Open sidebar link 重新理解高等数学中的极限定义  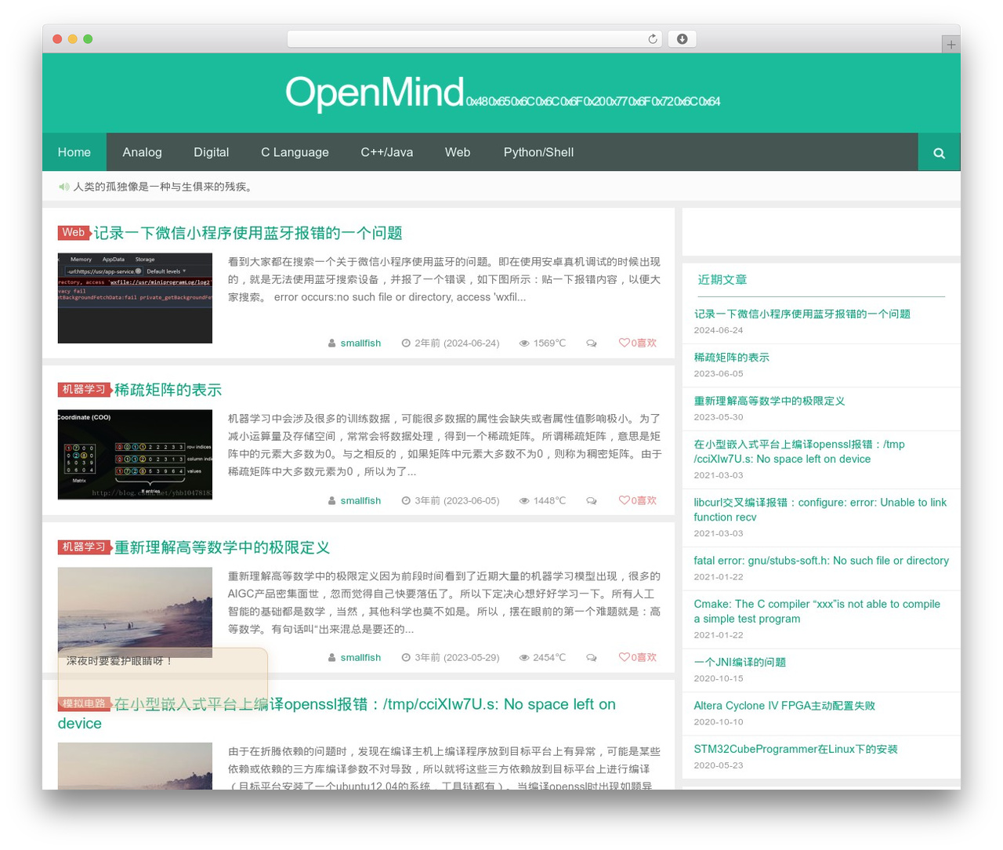coord(769,401)
